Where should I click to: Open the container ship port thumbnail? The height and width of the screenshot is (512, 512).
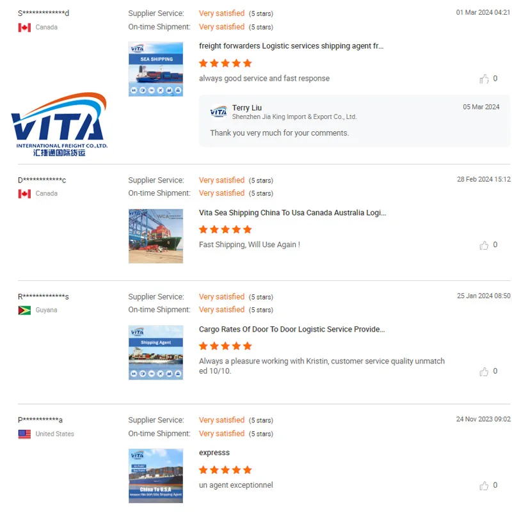(x=156, y=236)
